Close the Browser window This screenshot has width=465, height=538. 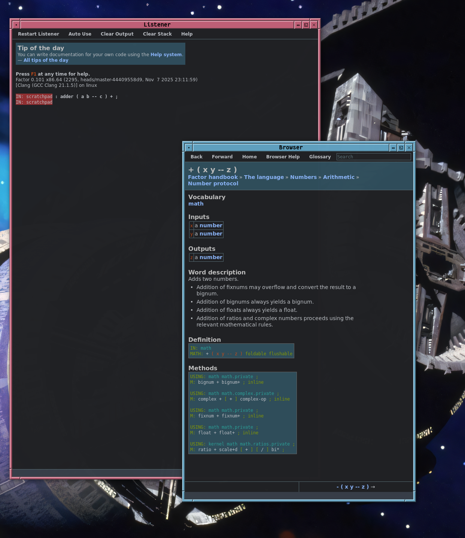409,148
